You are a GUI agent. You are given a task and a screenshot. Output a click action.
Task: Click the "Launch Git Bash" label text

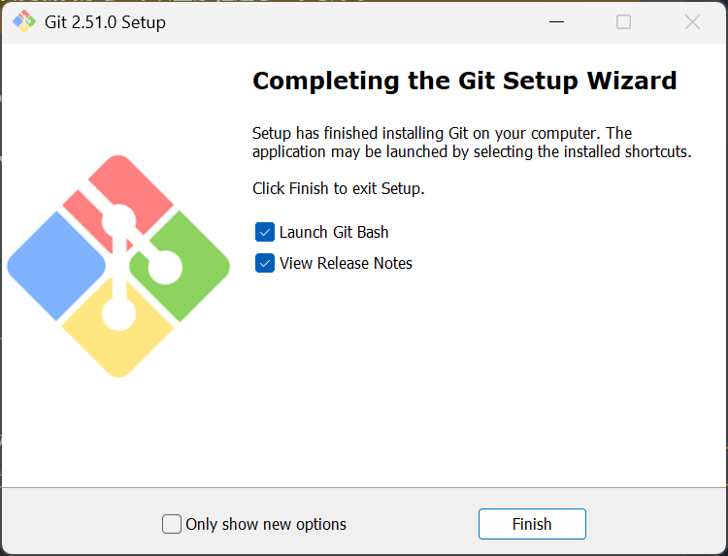pos(334,232)
